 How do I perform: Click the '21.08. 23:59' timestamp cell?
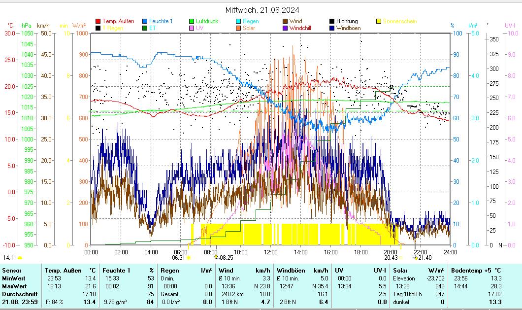pos(20,302)
